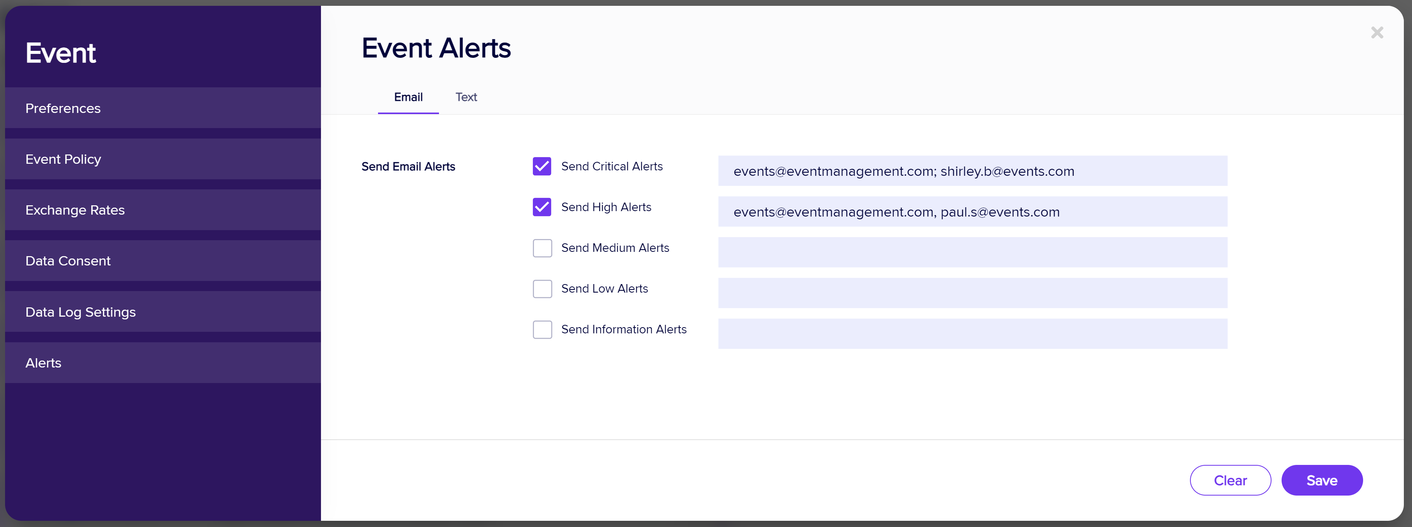
Task: Click critical alerts email address field
Action: (972, 171)
